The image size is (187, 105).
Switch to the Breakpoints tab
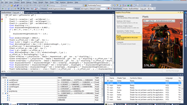click(130, 104)
